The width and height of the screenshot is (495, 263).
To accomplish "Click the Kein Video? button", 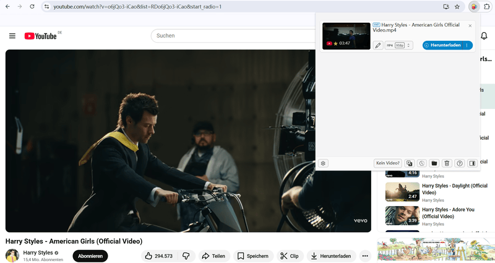I will click(388, 163).
